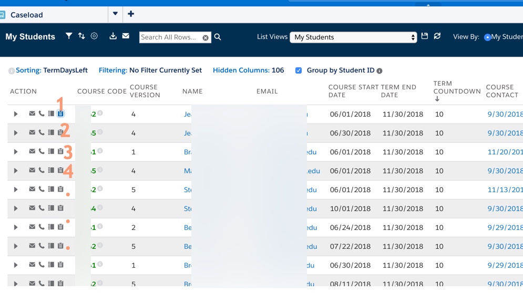Click the toolbar mass email envelope icon
The width and height of the screenshot is (523, 293).
126,36
